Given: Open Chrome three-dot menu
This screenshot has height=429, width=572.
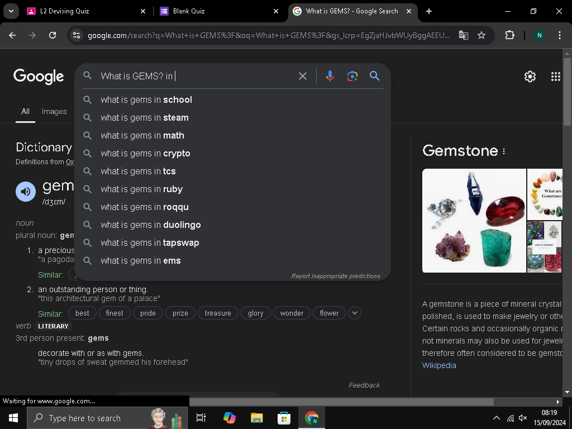Looking at the screenshot, I should pos(560,35).
